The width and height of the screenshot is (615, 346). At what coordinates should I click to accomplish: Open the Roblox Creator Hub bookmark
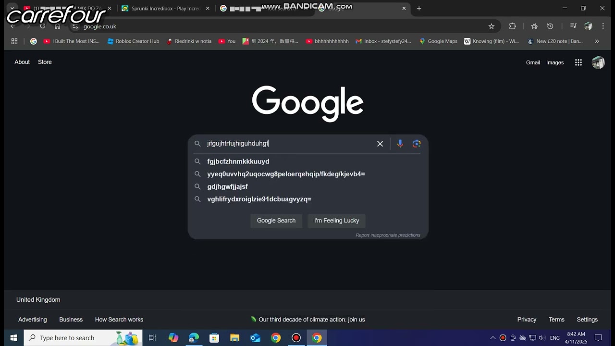pyautogui.click(x=133, y=41)
